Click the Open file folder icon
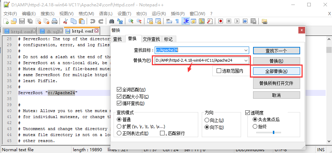The width and height of the screenshot is (332, 153). coord(14,21)
